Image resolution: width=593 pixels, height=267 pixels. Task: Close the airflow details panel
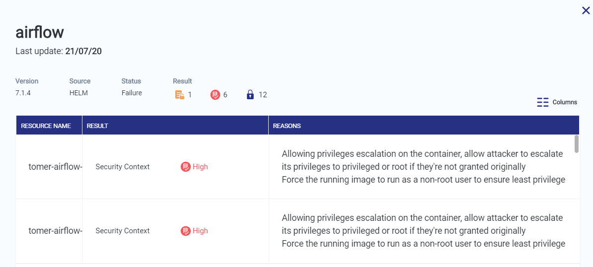[586, 10]
